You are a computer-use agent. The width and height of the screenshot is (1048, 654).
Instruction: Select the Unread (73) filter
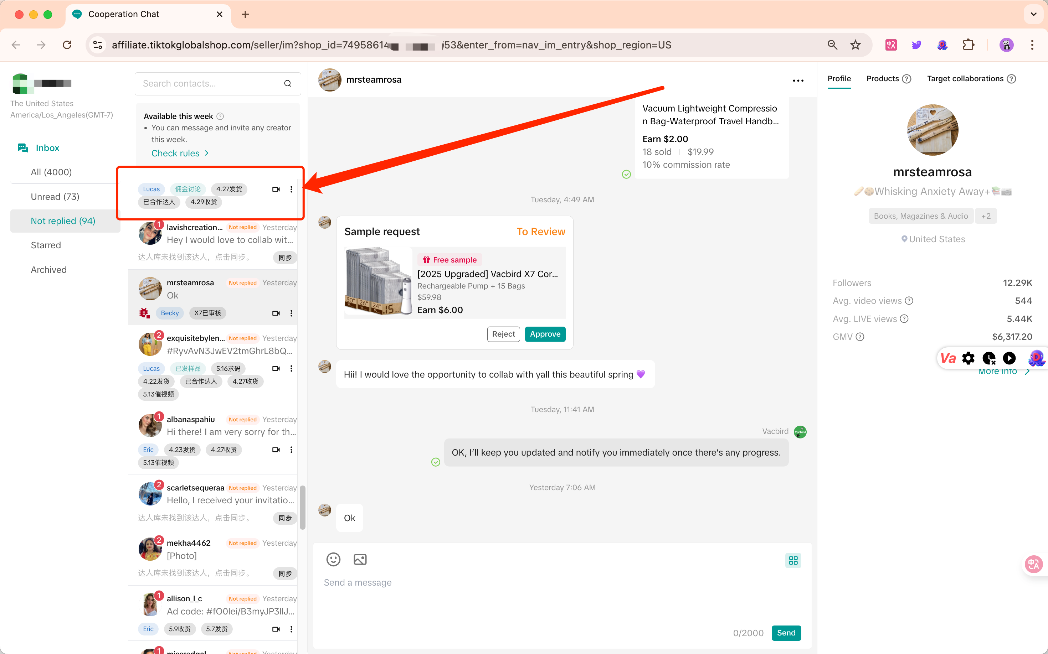point(55,197)
